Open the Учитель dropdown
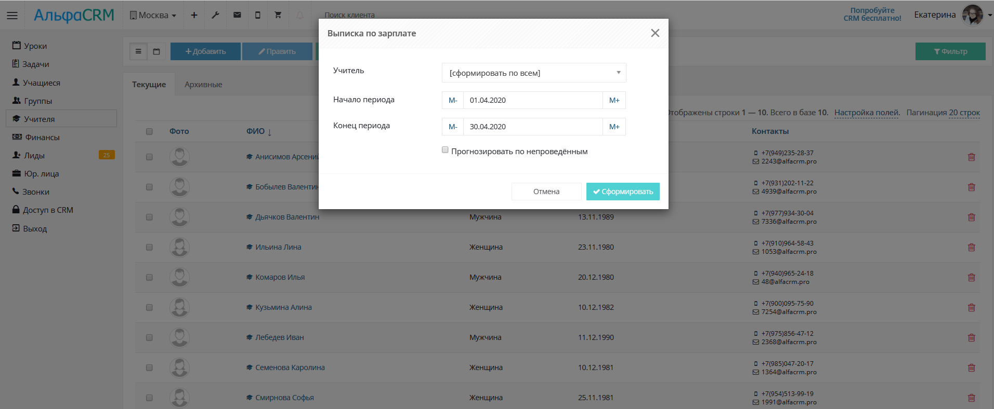 click(x=534, y=73)
